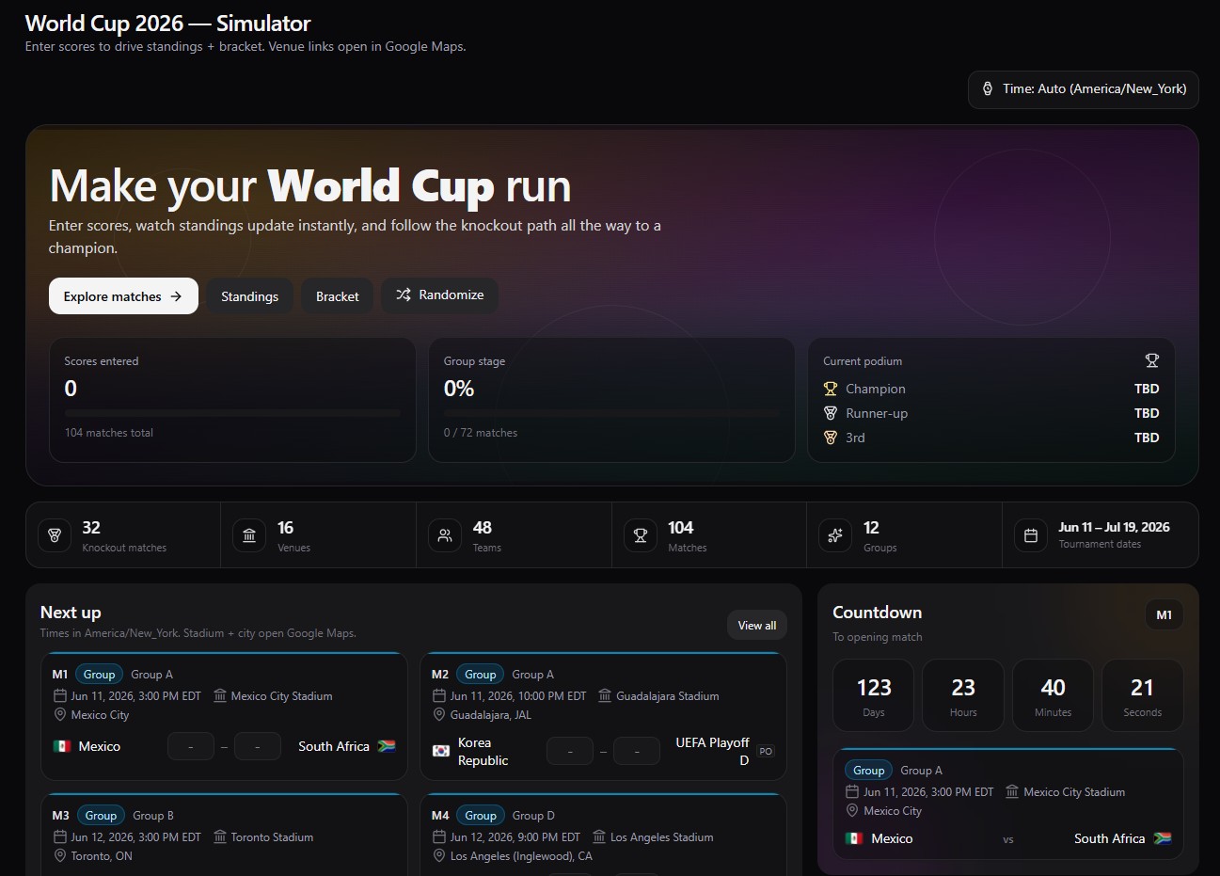Click the 23 Hours countdown tile
The width and height of the screenshot is (1220, 876).
(x=963, y=695)
